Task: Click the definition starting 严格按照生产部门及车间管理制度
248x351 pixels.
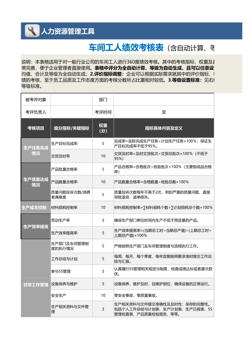Action: point(164,246)
